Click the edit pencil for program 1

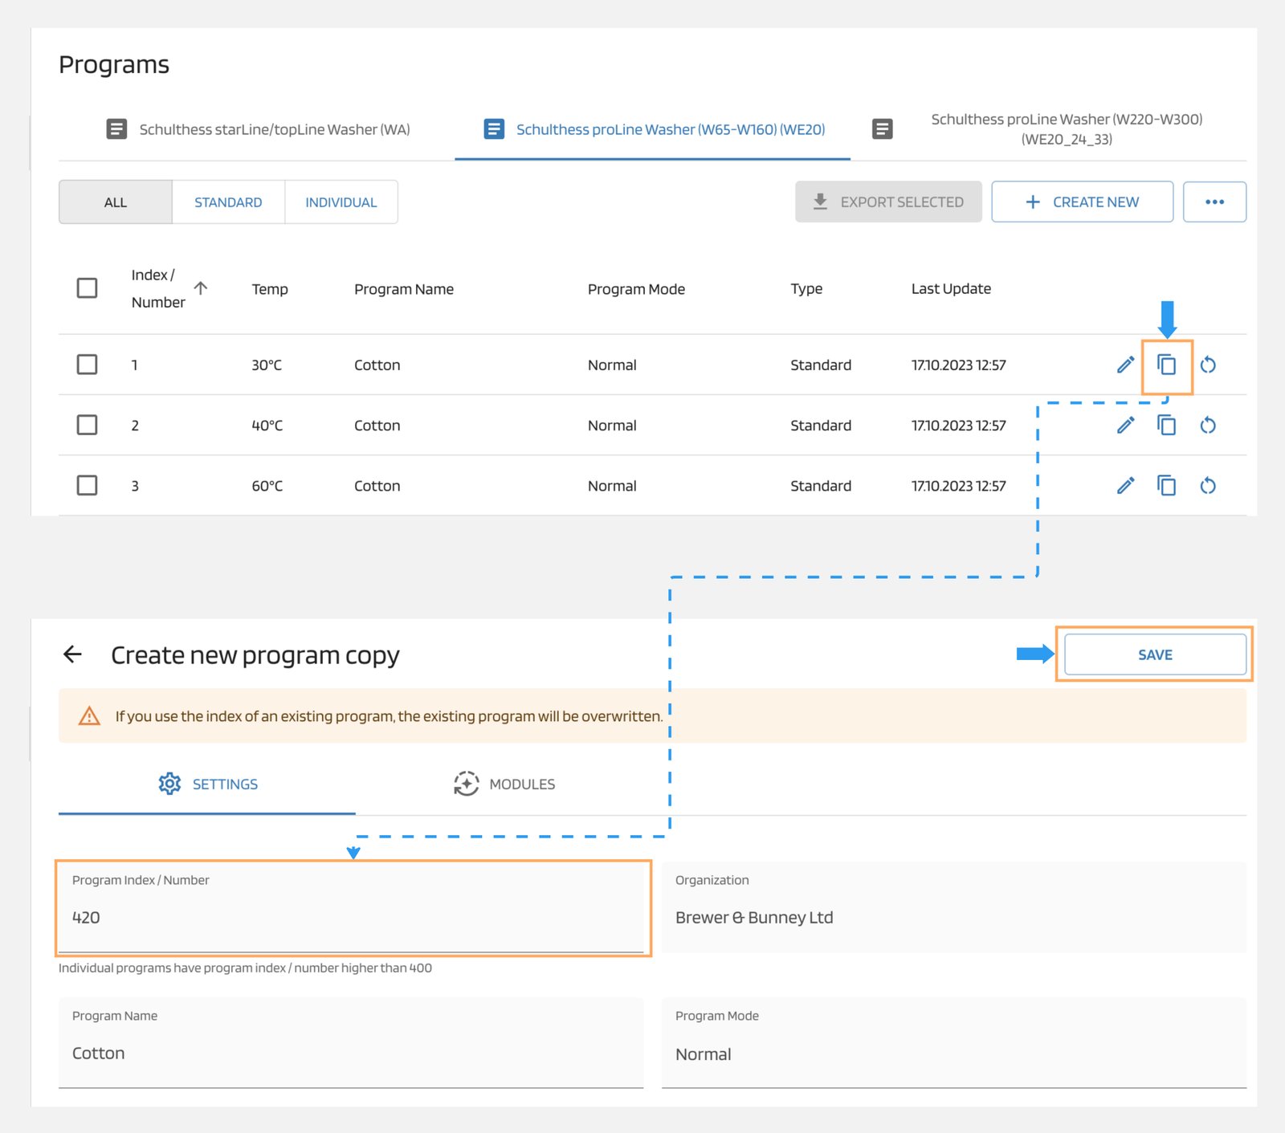pyautogui.click(x=1125, y=365)
